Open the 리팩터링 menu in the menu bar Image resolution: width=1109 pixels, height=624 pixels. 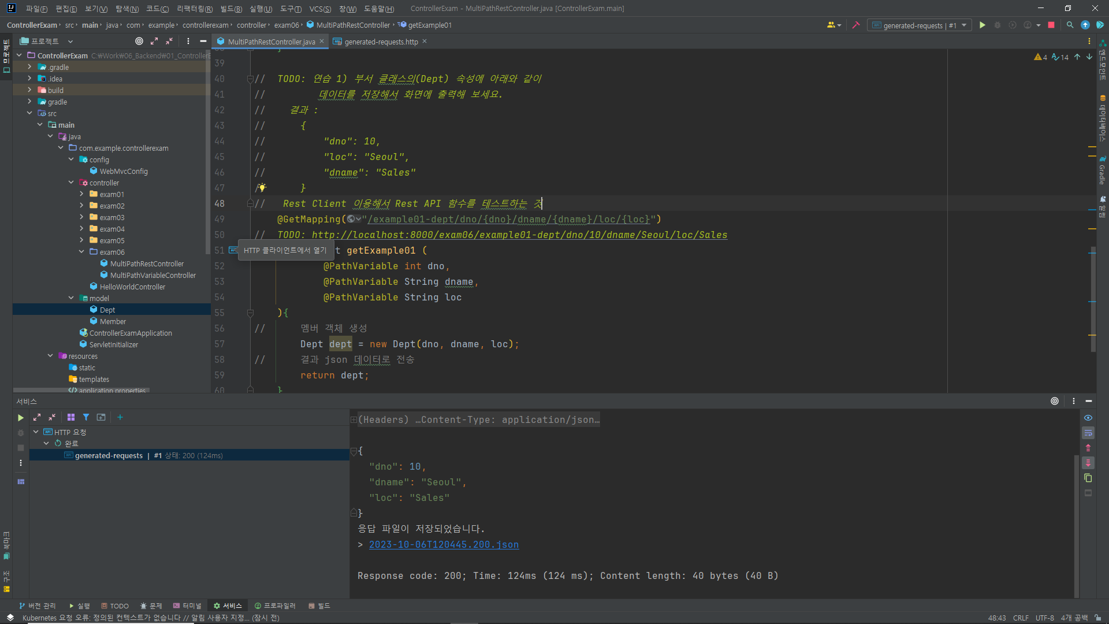194,9
